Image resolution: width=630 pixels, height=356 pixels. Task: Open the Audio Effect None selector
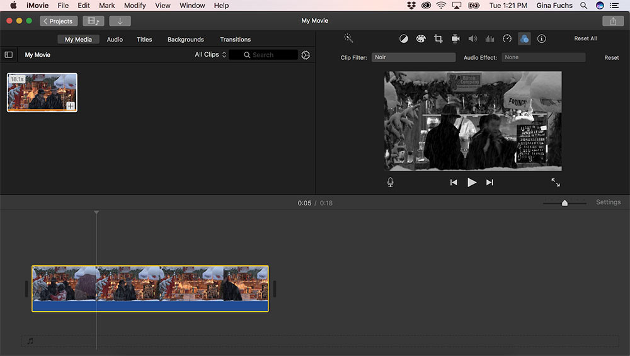543,57
